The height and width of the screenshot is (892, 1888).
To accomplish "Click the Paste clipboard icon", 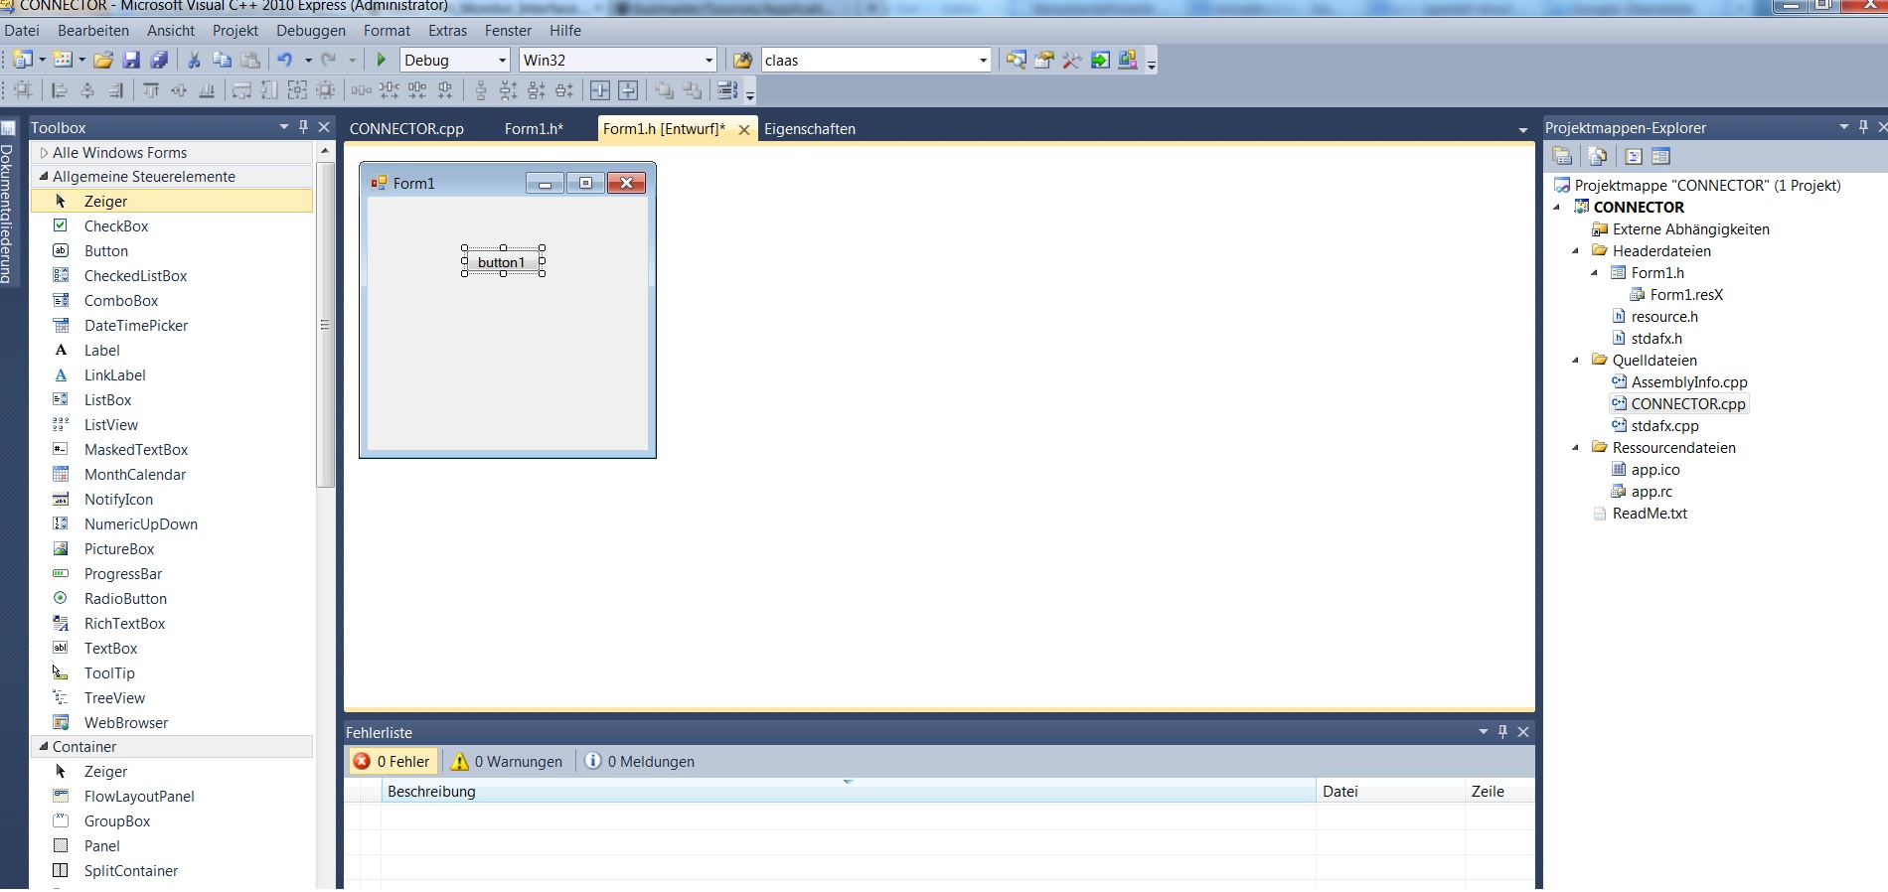I will click(250, 60).
